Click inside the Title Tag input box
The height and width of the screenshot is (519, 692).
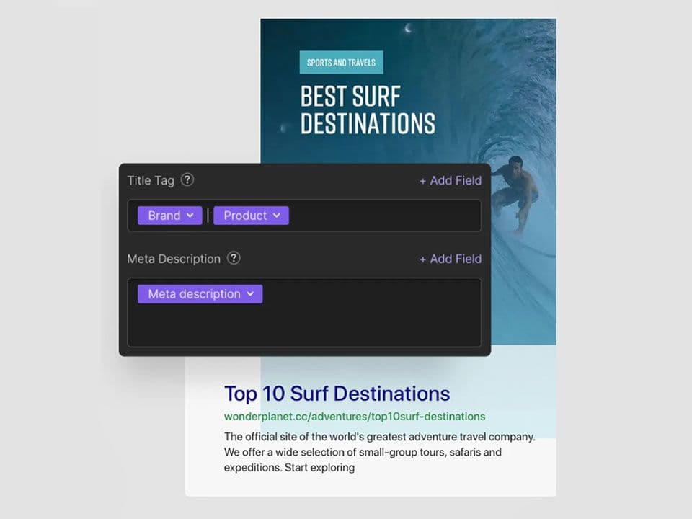pyautogui.click(x=382, y=216)
